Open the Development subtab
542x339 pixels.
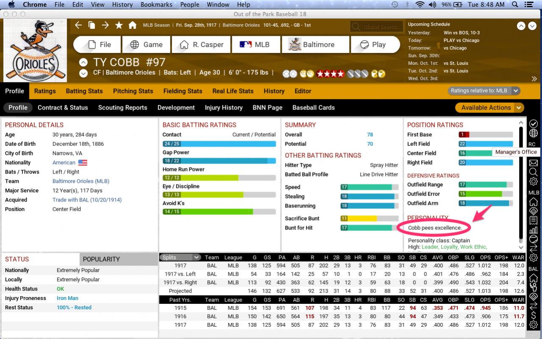click(176, 108)
